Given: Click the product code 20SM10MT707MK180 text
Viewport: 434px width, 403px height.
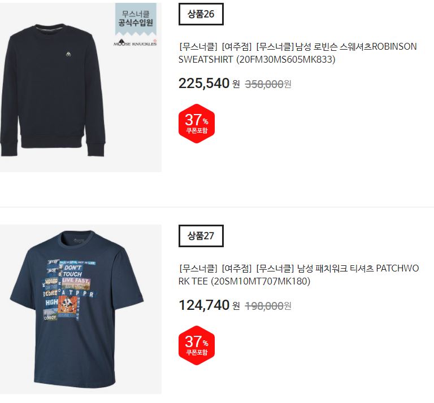Looking at the screenshot, I should pos(261,282).
